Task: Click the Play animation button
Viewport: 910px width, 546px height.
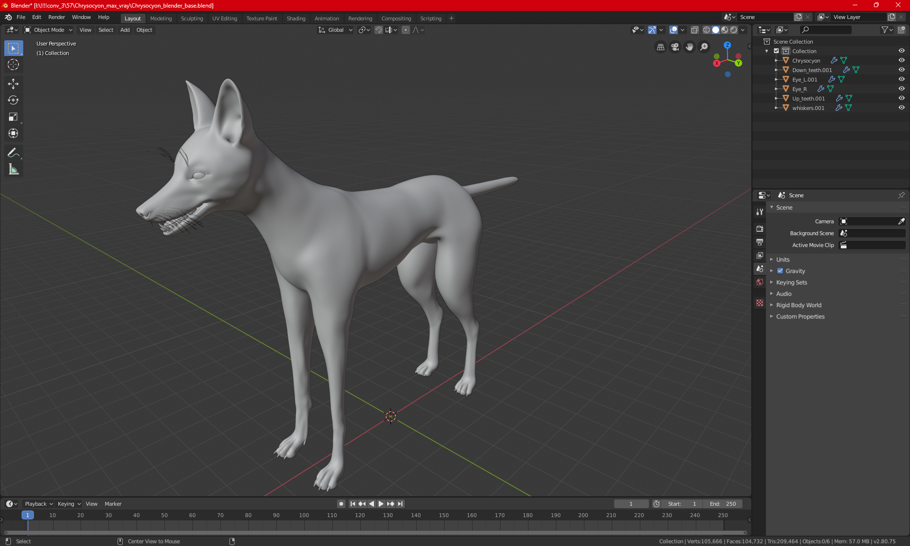Action: [381, 504]
